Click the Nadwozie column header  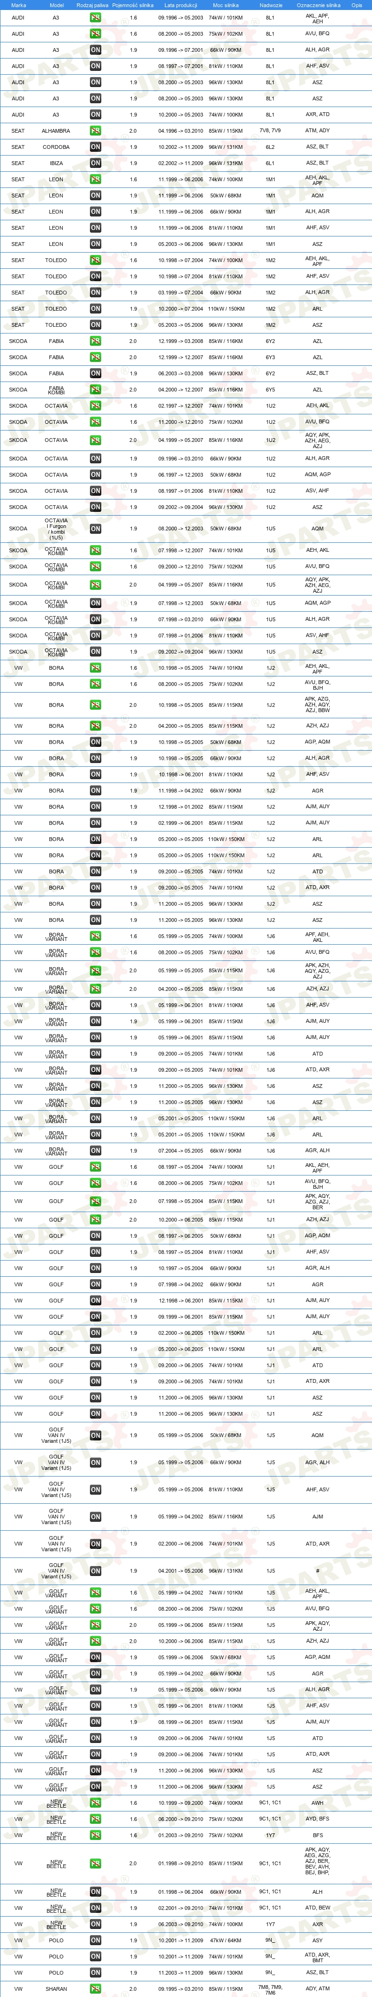tap(271, 5)
